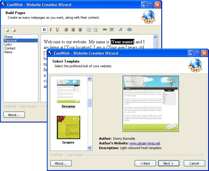Select the Grapes template thumbnail

click(x=68, y=127)
